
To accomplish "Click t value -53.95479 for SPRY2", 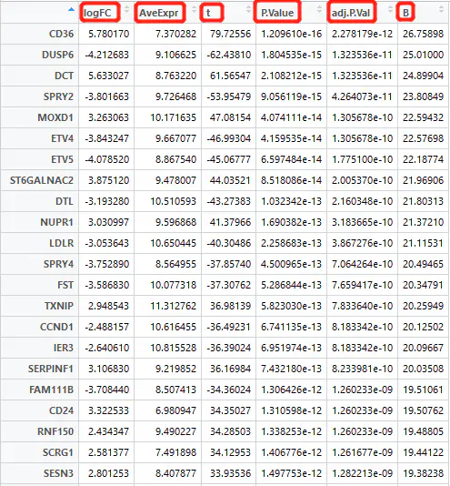I will click(x=229, y=96).
